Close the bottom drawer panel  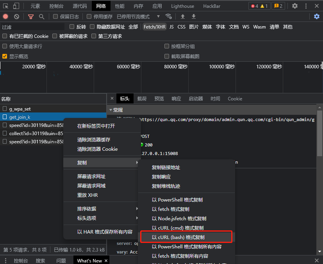(x=317, y=260)
